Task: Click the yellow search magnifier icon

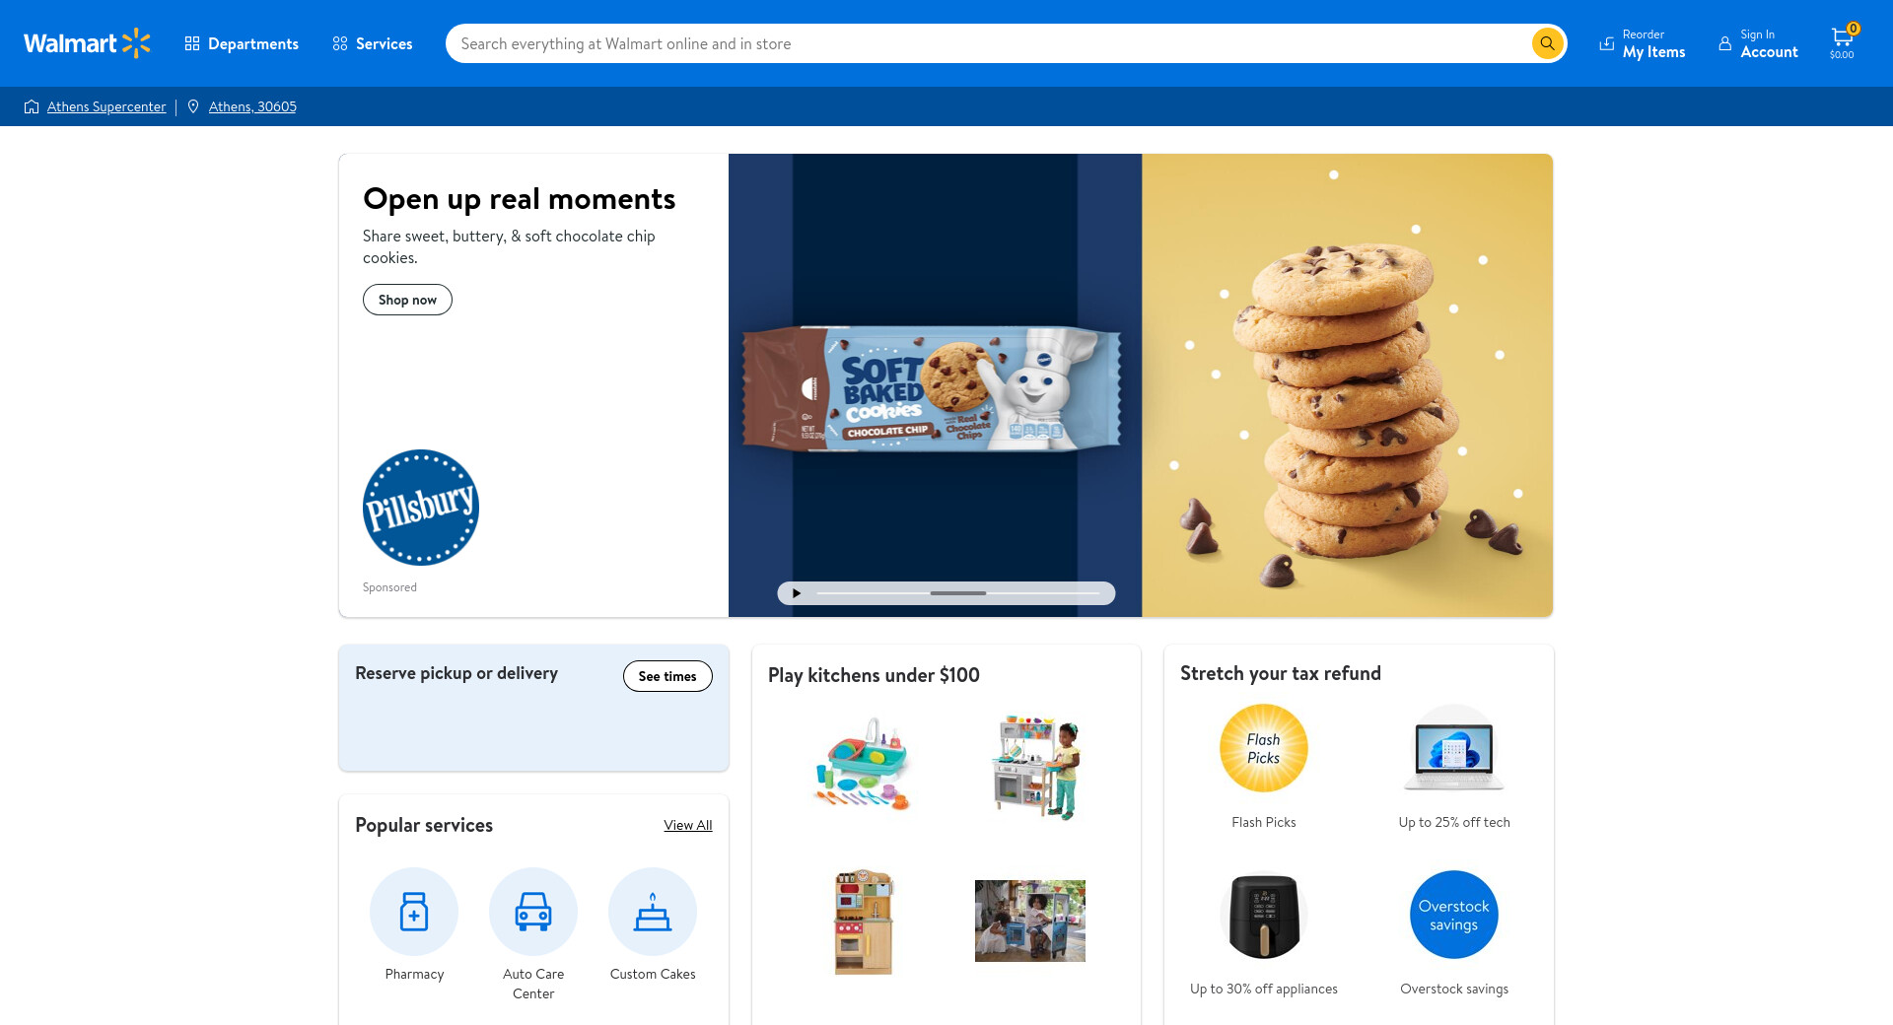Action: pos(1547,43)
